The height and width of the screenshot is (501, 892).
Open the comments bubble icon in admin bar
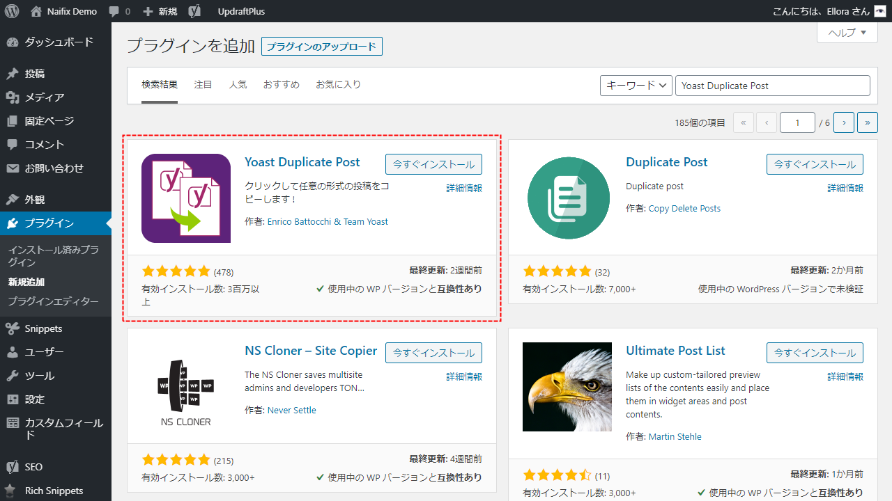113,12
